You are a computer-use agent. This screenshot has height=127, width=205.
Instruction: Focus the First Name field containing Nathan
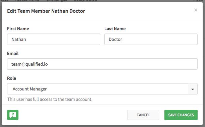point(54,39)
